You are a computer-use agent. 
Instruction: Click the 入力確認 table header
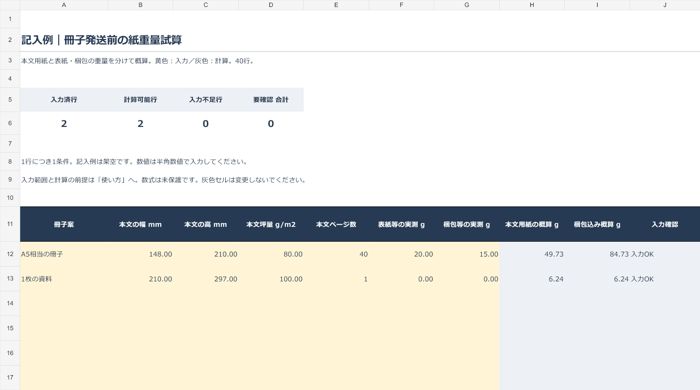665,224
